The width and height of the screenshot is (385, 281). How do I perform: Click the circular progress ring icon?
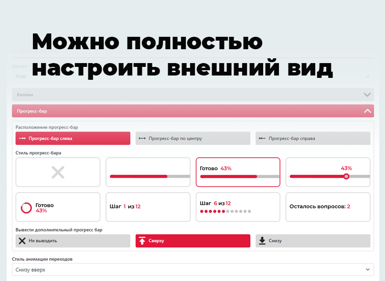(26, 208)
